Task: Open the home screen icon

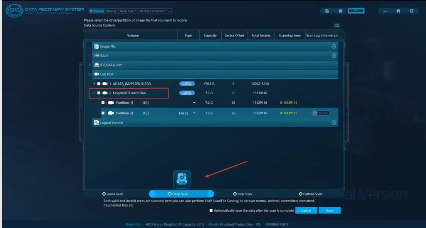Action: tap(398, 11)
